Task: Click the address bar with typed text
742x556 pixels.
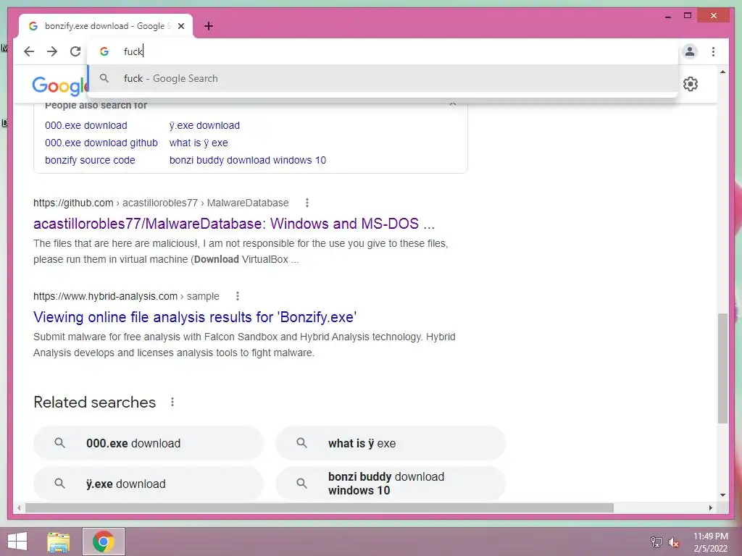Action: point(383,51)
